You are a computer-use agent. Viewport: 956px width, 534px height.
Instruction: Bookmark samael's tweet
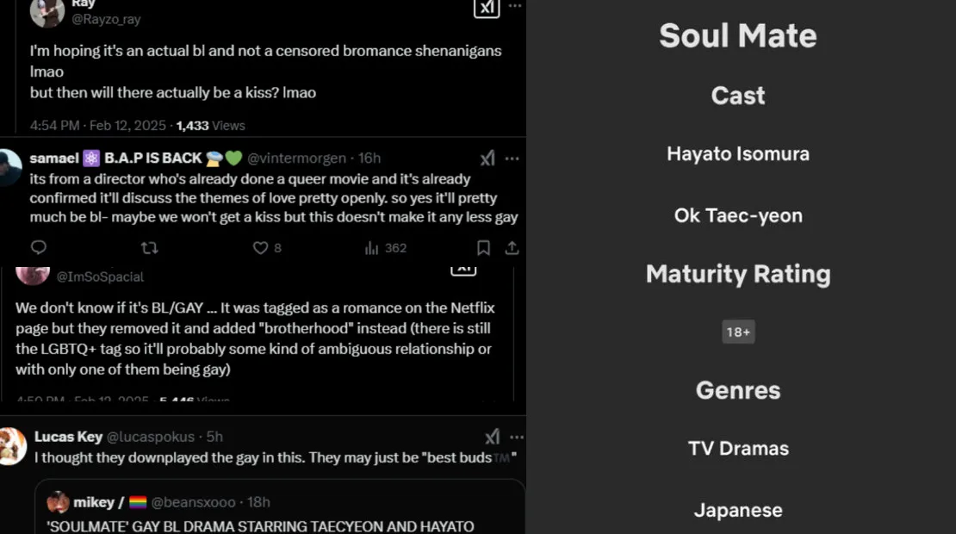(x=484, y=248)
